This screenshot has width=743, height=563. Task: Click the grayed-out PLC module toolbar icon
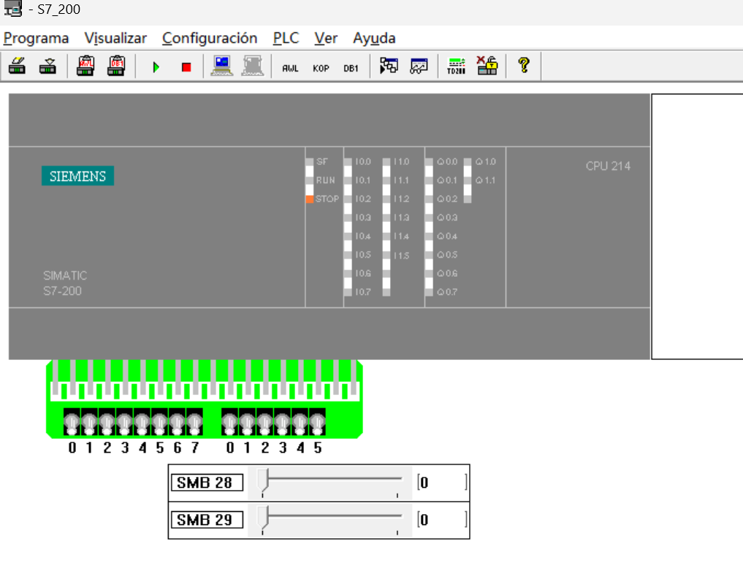tap(253, 66)
